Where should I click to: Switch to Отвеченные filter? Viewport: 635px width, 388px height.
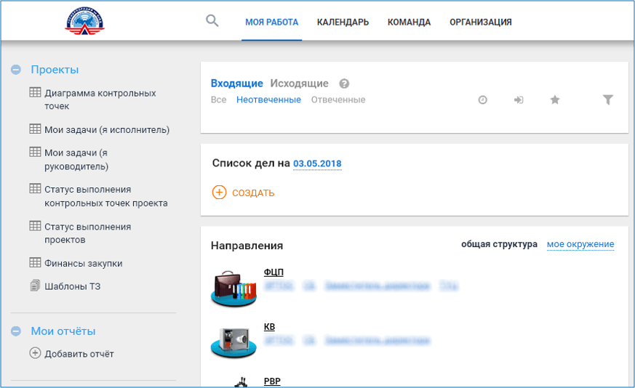(x=338, y=100)
